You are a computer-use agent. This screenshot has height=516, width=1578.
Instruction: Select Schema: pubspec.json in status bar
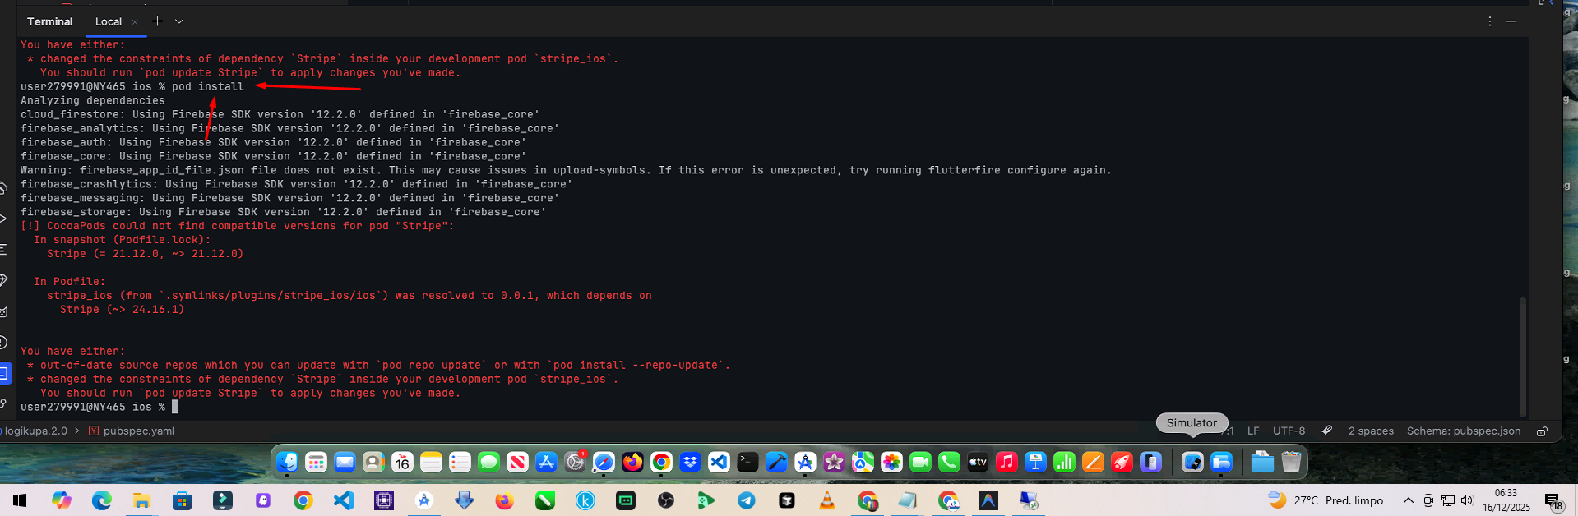click(x=1464, y=431)
